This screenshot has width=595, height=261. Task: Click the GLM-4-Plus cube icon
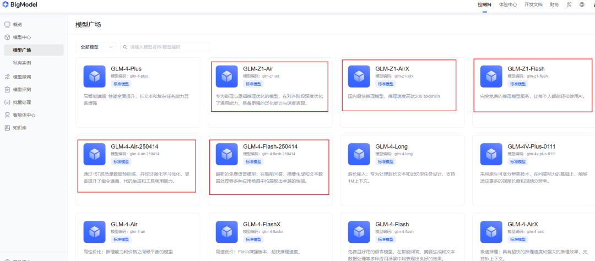[x=95, y=76]
